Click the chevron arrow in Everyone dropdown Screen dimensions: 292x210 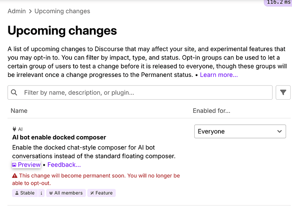click(279, 131)
